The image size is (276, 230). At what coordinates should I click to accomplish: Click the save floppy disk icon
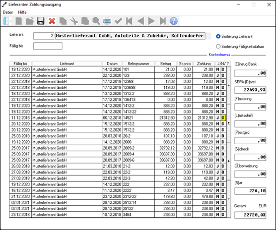(41, 21)
